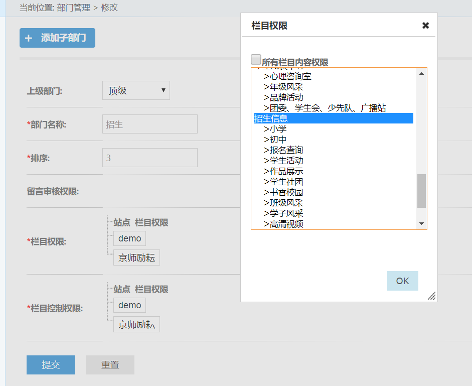The height and width of the screenshot is (386, 472).
Task: Click the 排序 input field
Action: pyautogui.click(x=149, y=158)
